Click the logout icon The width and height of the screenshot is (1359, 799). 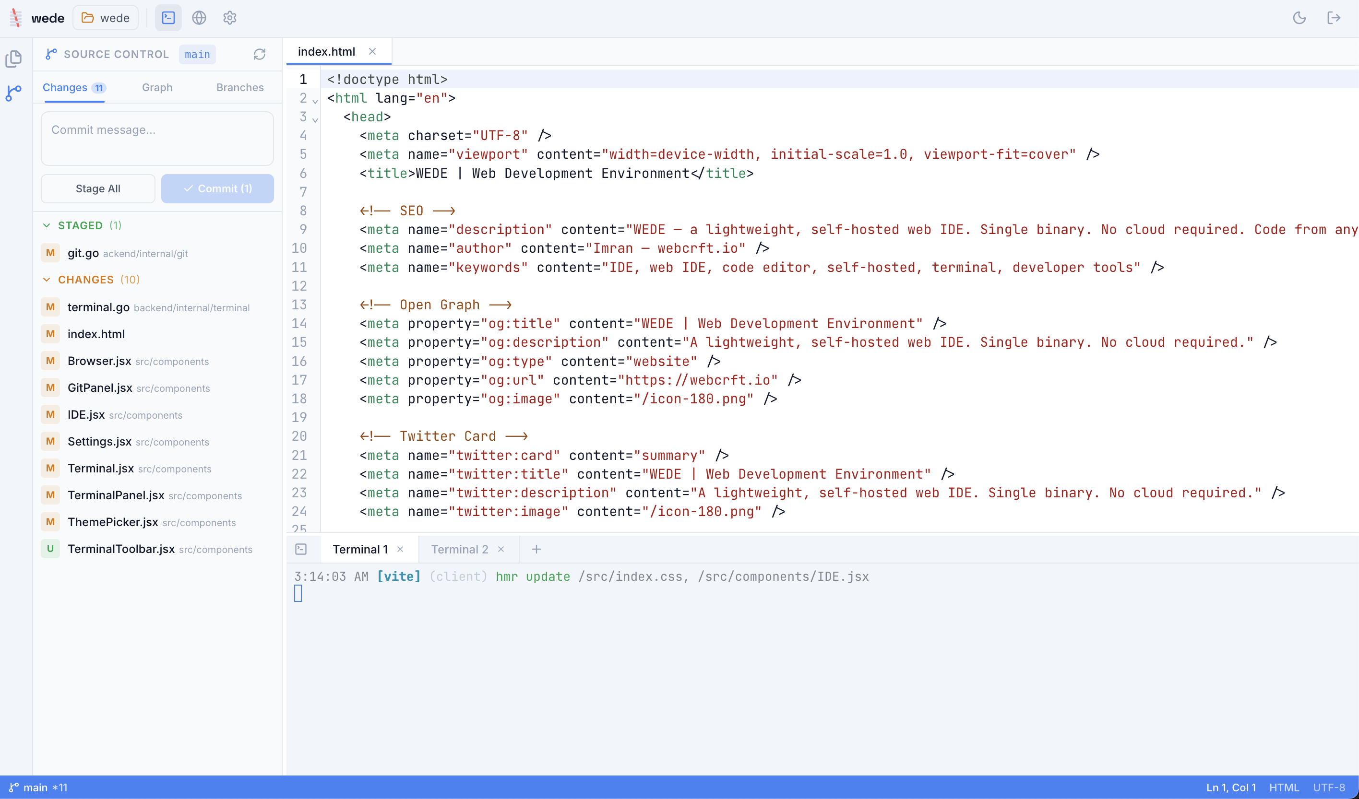coord(1334,18)
